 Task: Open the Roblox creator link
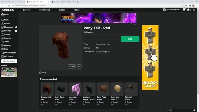click(89, 32)
